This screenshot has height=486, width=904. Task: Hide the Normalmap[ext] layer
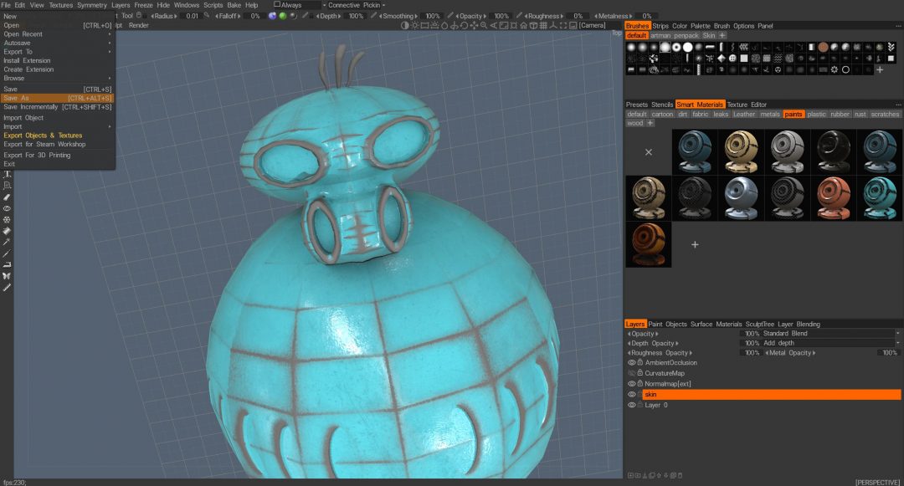pos(631,383)
